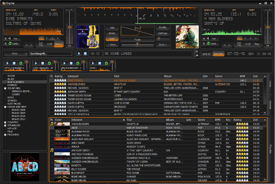Viewport: 275px width, 184px height.
Task: Expand right deck Vol panel chevron
Action: (204, 39)
